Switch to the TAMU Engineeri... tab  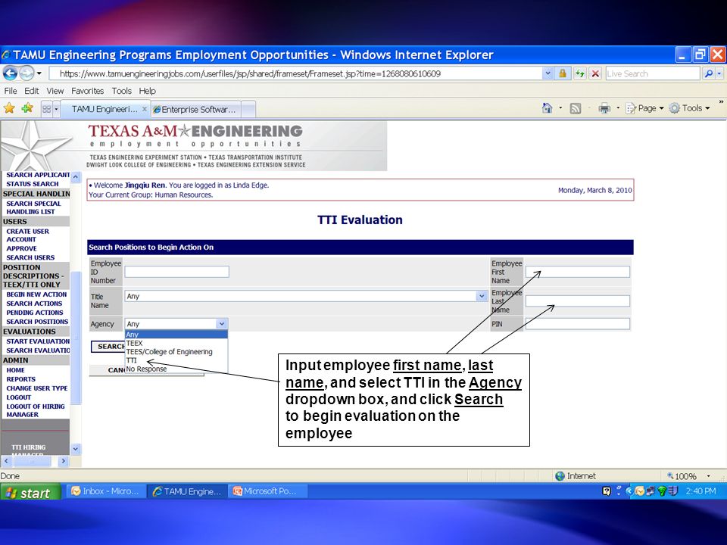[x=105, y=109]
